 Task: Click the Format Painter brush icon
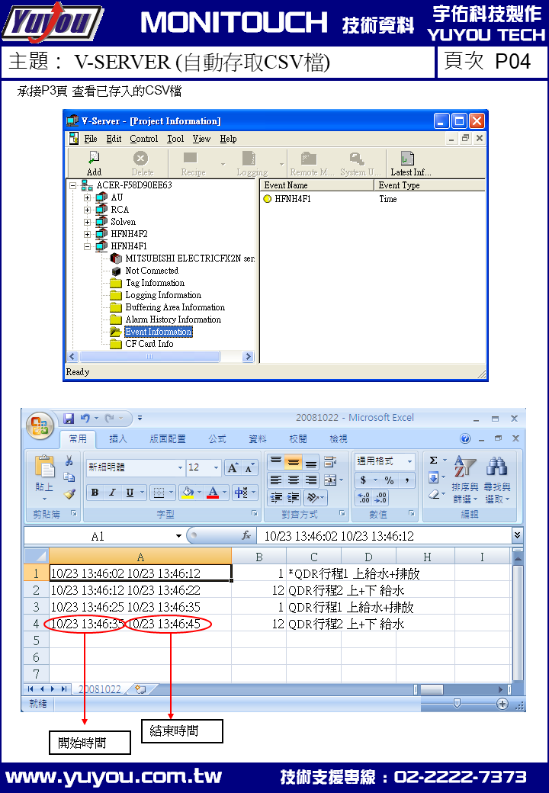point(69,493)
